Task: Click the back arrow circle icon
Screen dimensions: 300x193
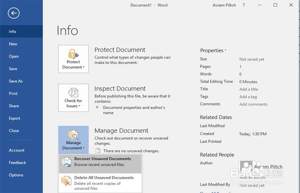Action: (x=13, y=13)
